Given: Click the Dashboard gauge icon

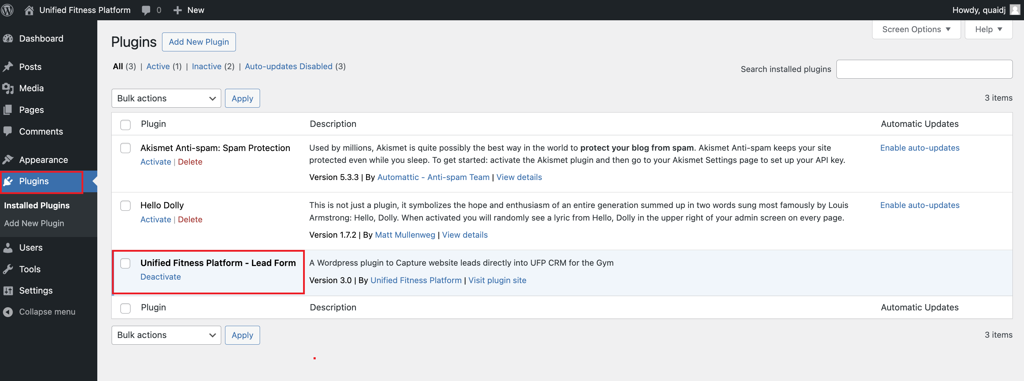Looking at the screenshot, I should point(8,38).
